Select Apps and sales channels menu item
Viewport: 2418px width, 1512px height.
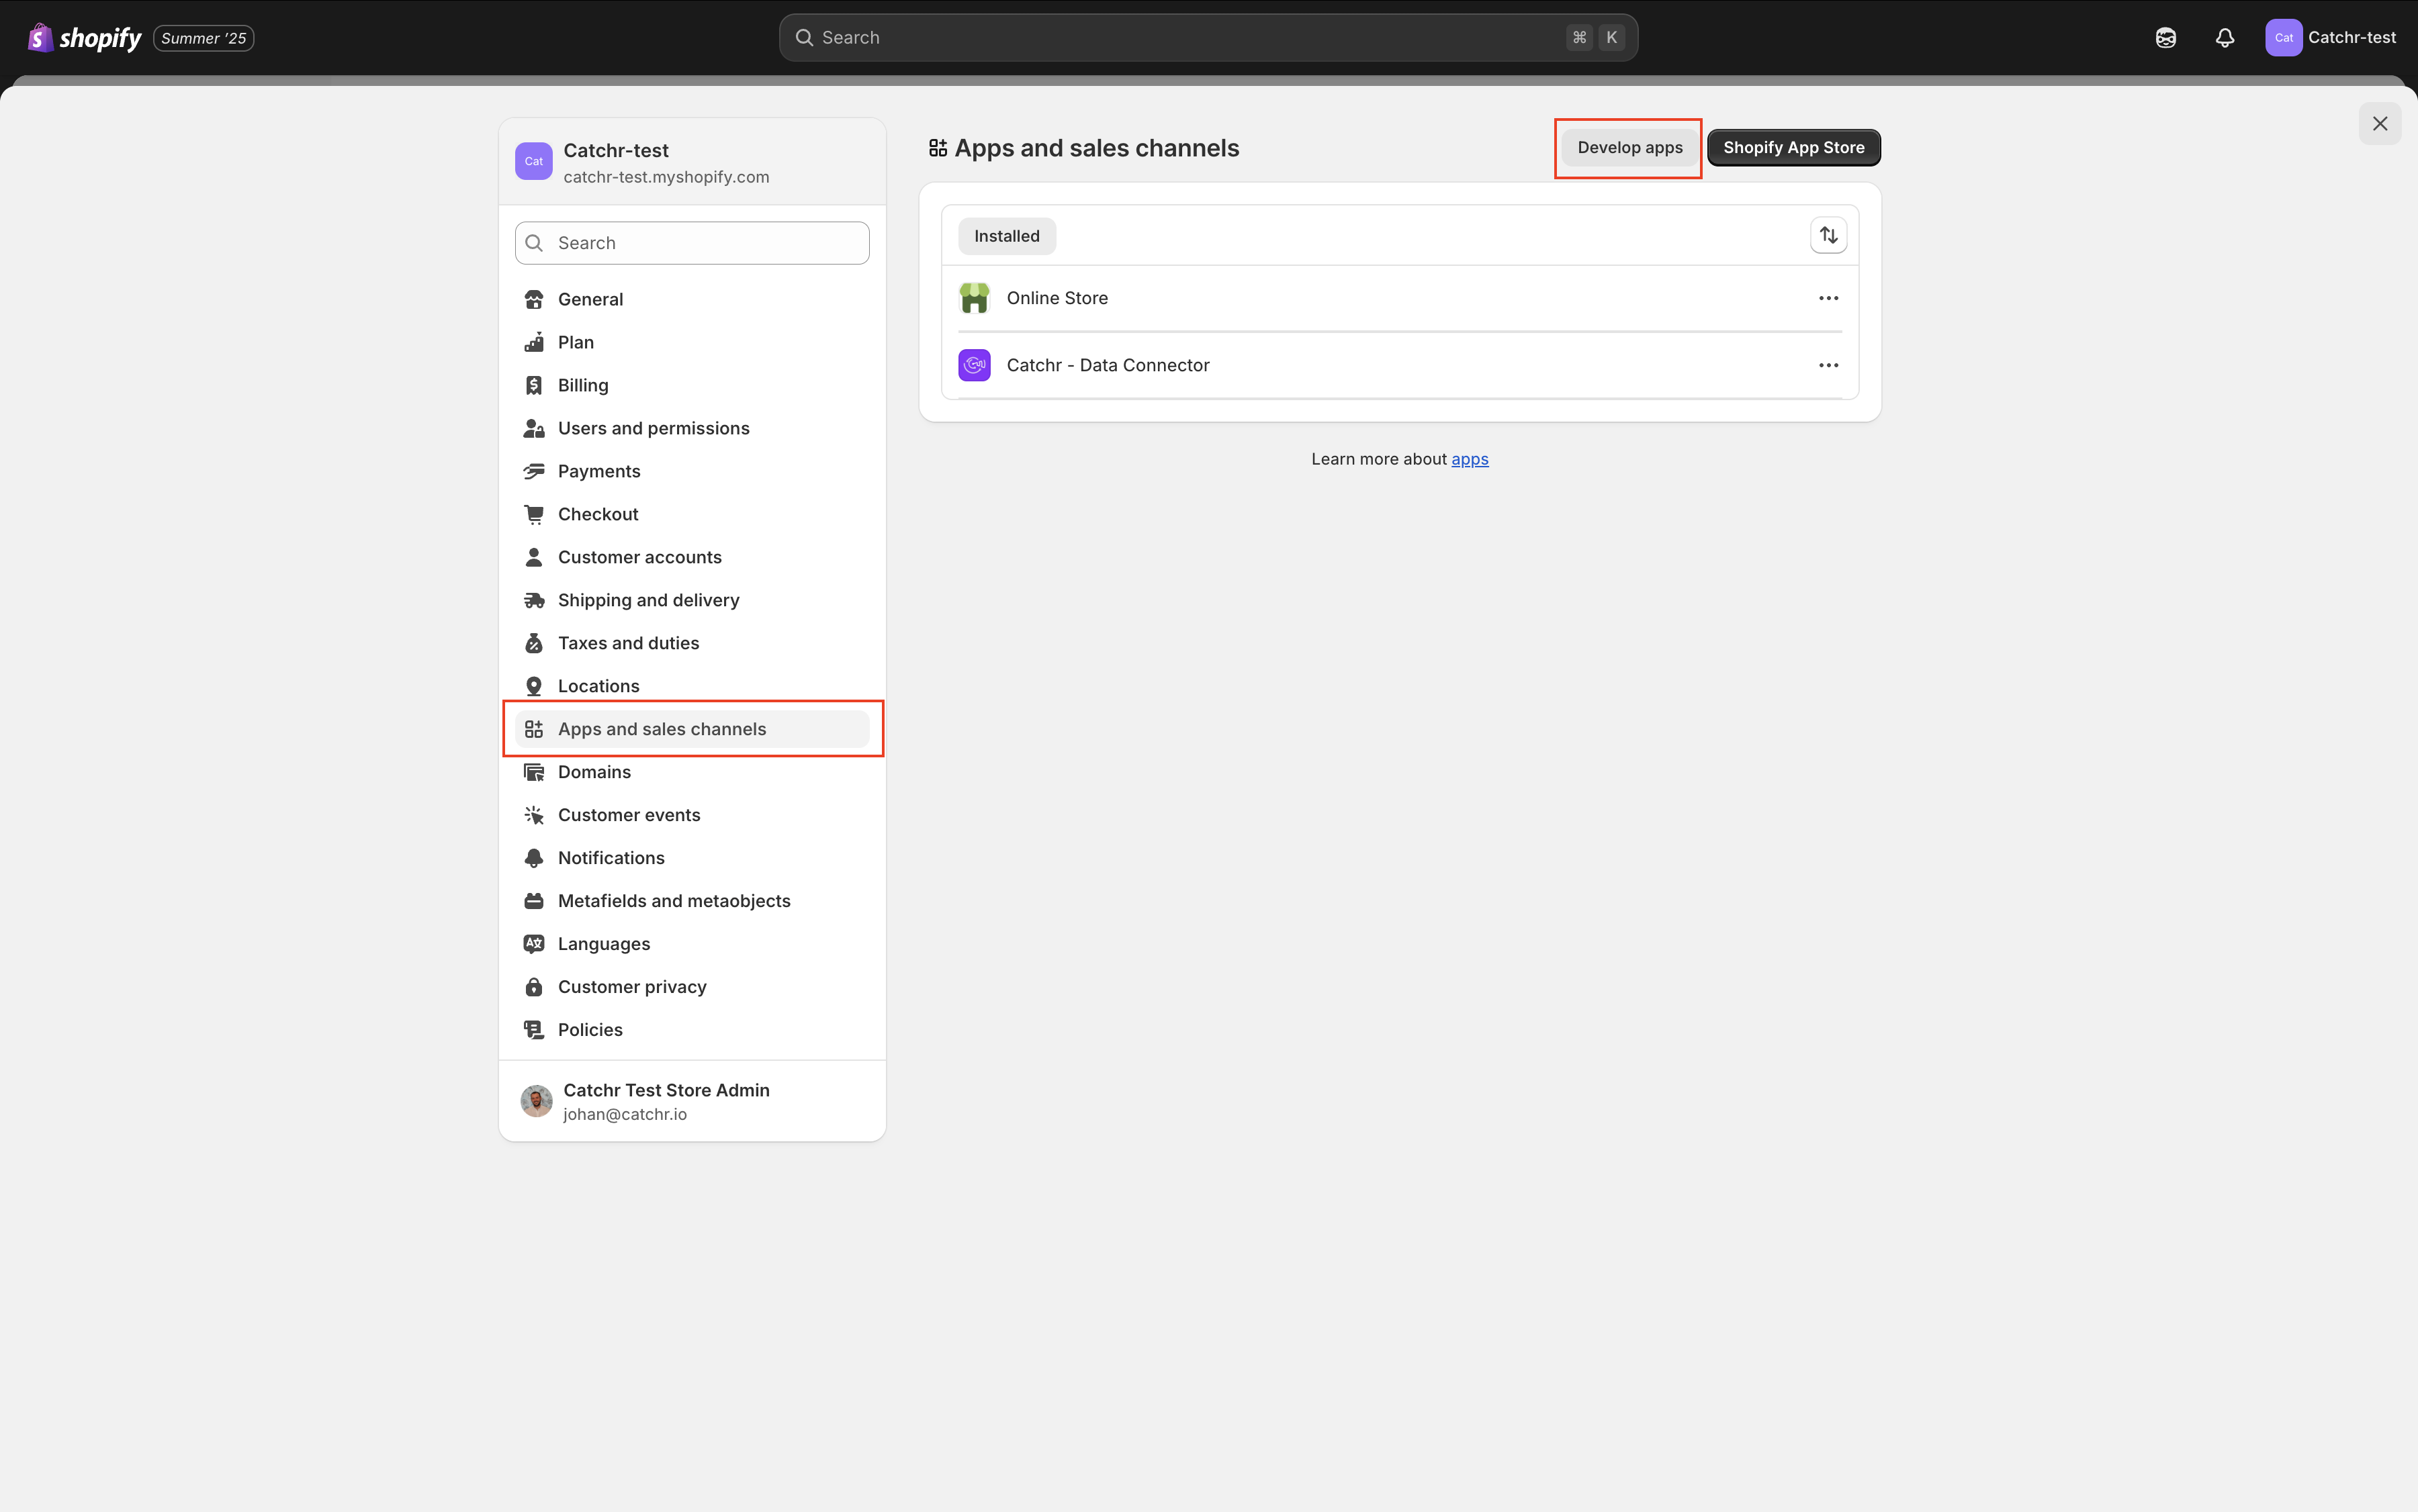[x=692, y=729]
